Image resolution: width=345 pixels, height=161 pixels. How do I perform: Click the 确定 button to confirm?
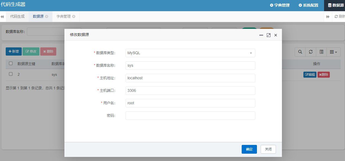click(249, 149)
